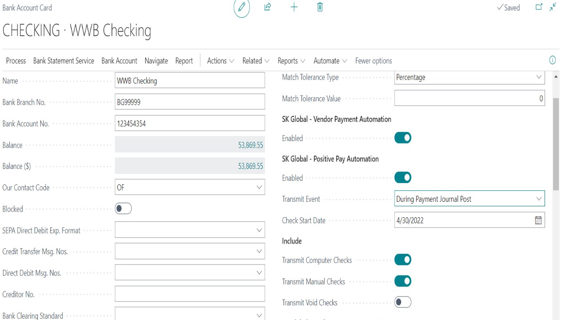Expand Bank Clearing Standard dropdown
This screenshot has width=570, height=320.
pyautogui.click(x=259, y=316)
